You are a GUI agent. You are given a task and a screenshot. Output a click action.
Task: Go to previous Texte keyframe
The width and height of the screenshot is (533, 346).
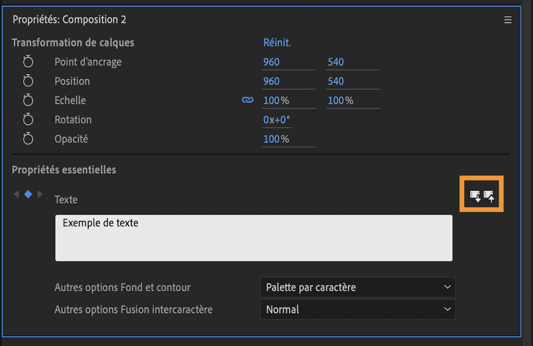tap(17, 194)
